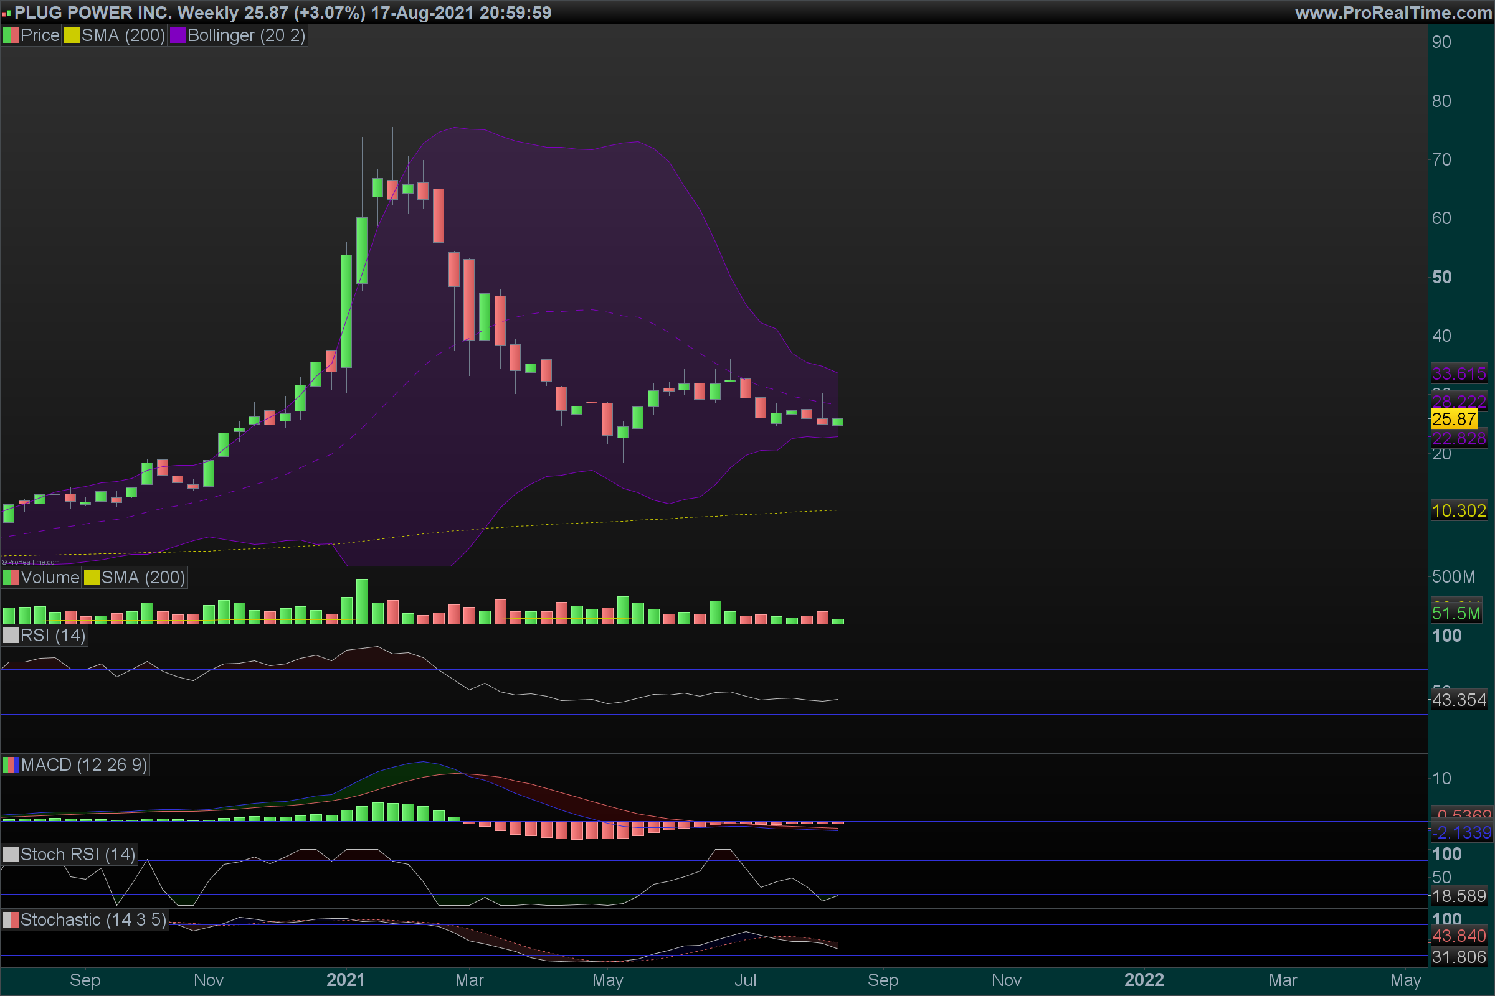
Task: Click the Volume SMA (200) yellow icon
Action: (92, 578)
